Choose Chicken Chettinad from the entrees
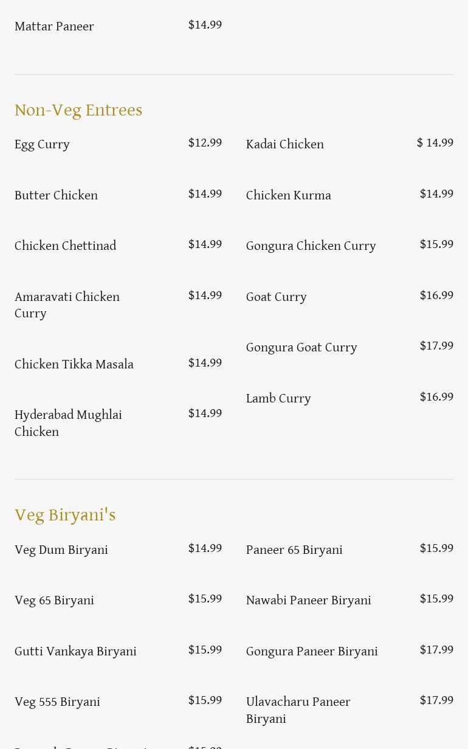 (66, 246)
